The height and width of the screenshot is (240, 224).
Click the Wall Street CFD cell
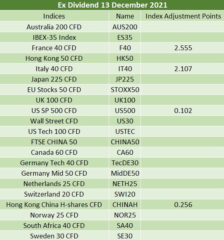point(54,121)
